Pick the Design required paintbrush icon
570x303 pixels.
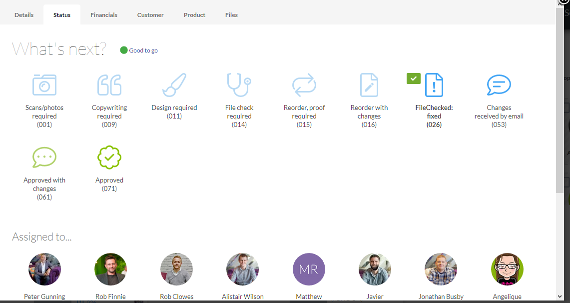174,85
